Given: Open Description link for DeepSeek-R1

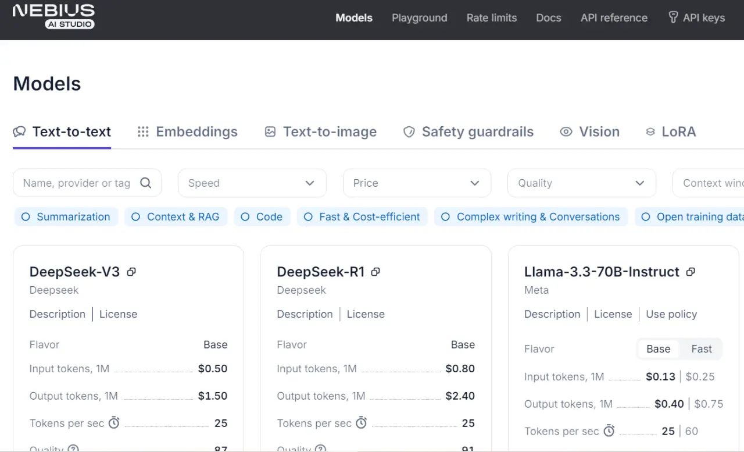Looking at the screenshot, I should (305, 314).
